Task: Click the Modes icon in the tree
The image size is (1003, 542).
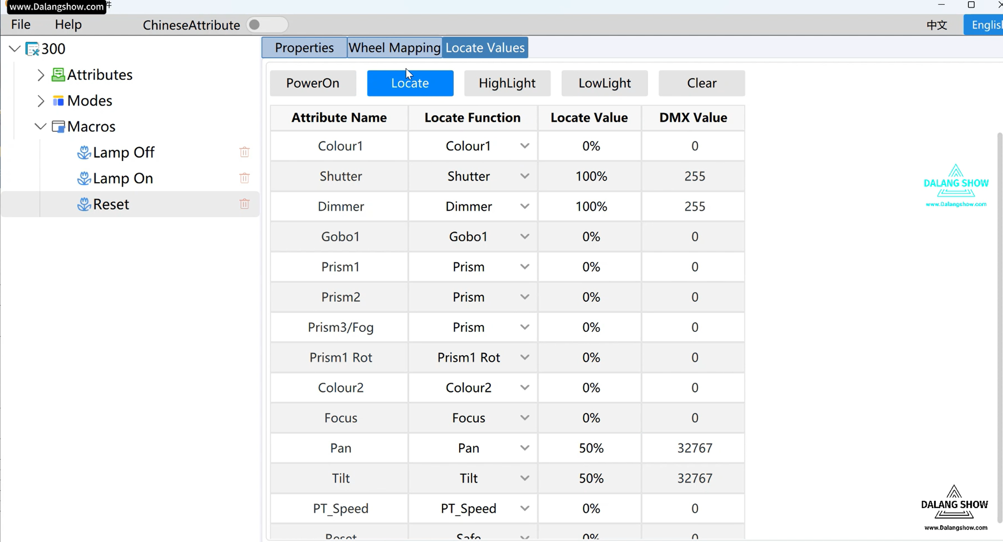Action: click(x=58, y=101)
